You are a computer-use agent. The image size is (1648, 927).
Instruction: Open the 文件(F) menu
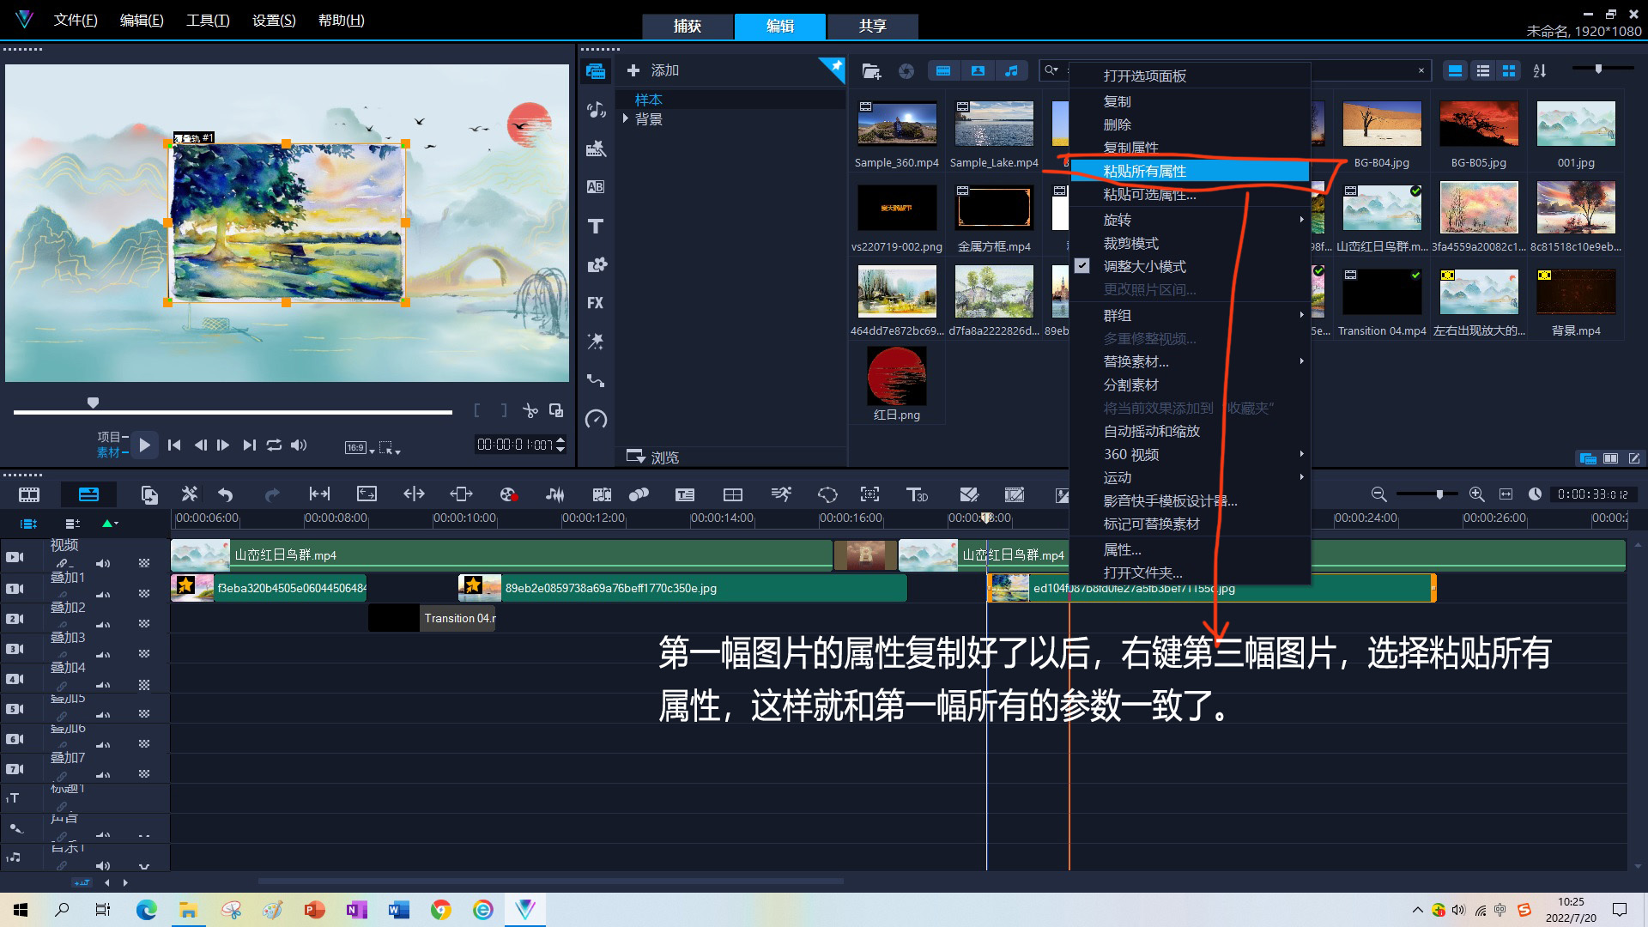coord(76,20)
